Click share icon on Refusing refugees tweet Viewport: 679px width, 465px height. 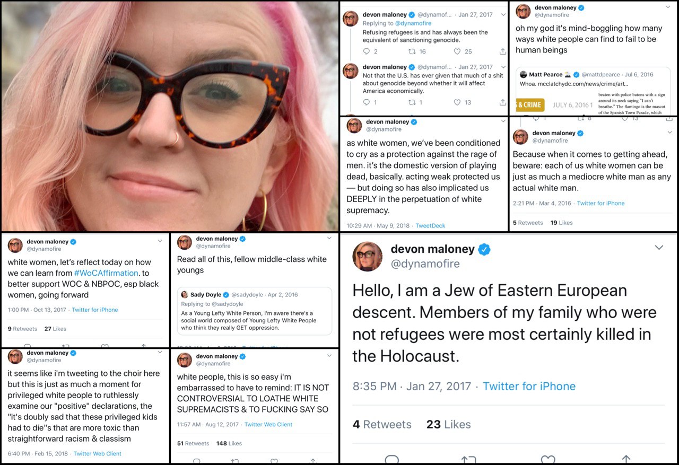pos(502,51)
